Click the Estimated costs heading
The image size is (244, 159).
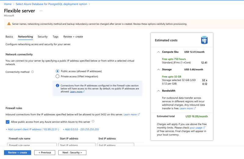tap(166, 40)
